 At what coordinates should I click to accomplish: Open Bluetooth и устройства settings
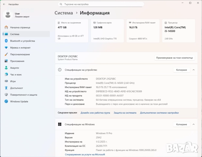[x=22, y=41]
